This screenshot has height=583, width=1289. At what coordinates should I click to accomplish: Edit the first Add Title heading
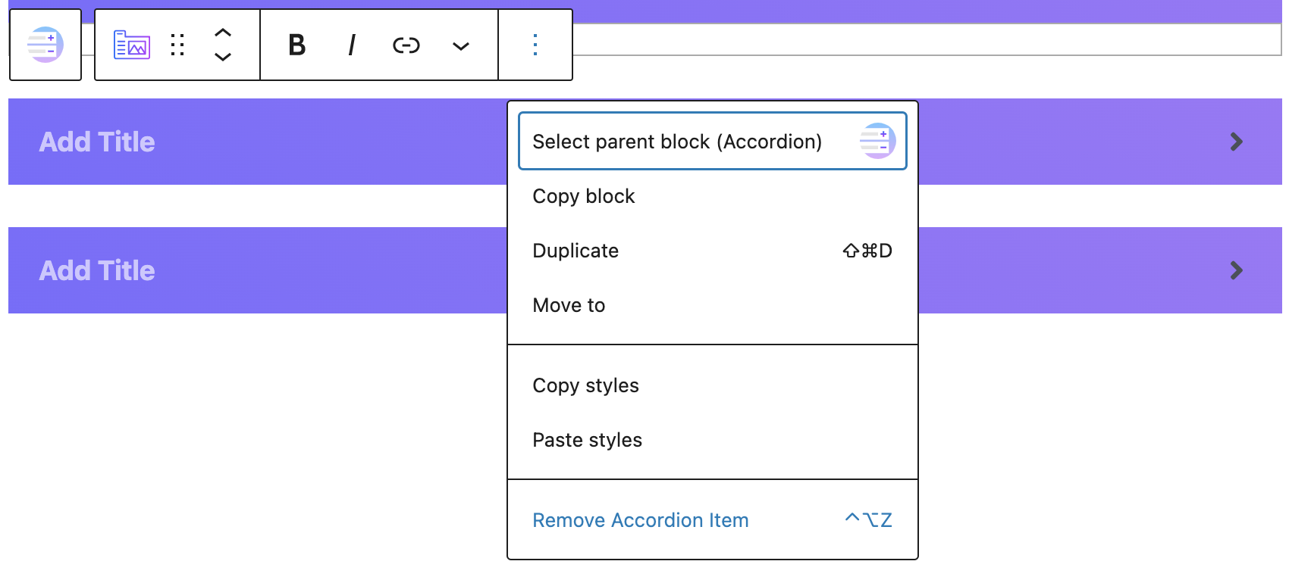97,142
